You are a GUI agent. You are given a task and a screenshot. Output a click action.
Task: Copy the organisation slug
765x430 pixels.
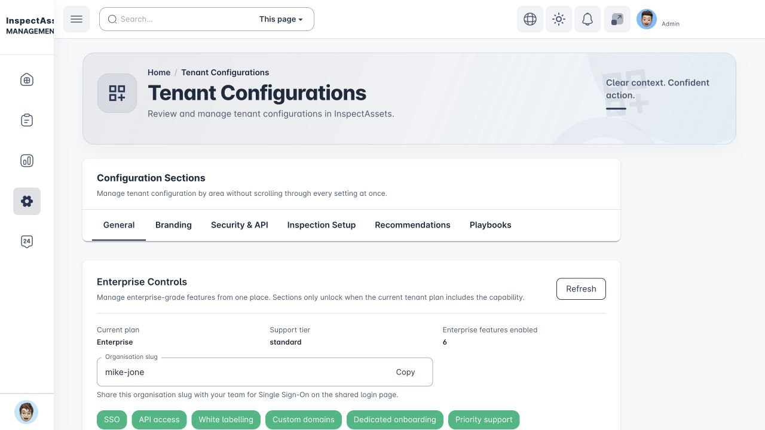405,372
